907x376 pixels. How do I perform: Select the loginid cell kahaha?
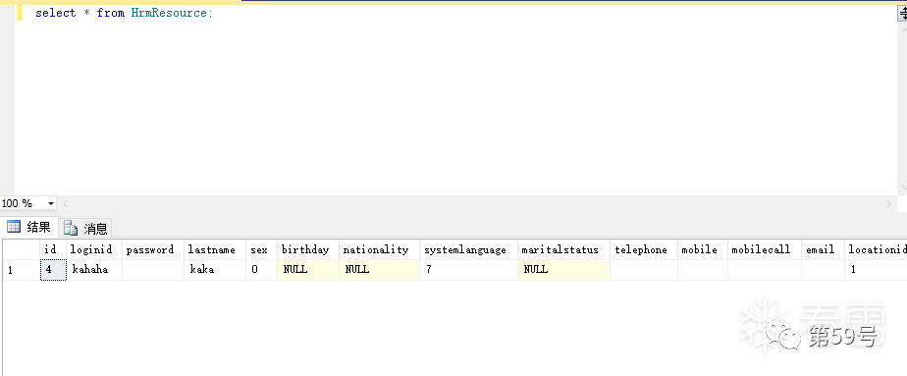click(94, 270)
